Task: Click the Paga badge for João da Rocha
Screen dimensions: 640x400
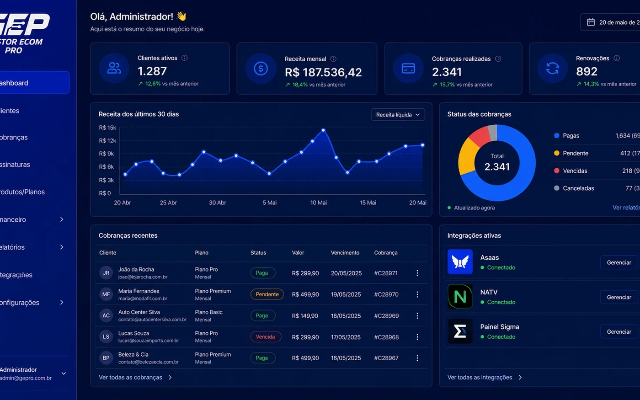Action: 262,273
